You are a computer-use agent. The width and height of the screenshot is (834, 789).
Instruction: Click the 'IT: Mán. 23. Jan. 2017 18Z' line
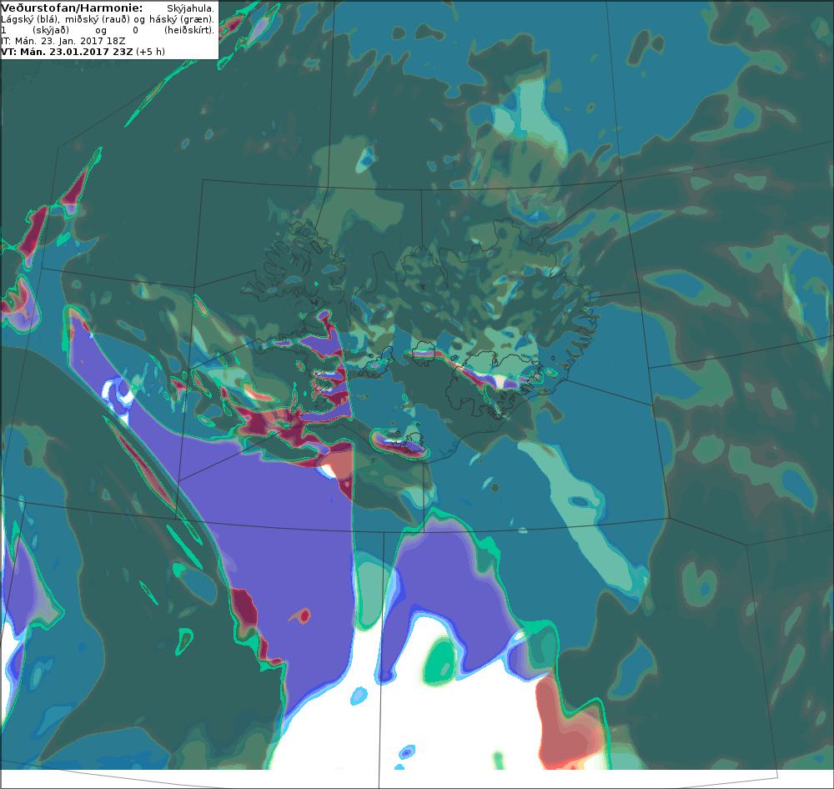(63, 41)
